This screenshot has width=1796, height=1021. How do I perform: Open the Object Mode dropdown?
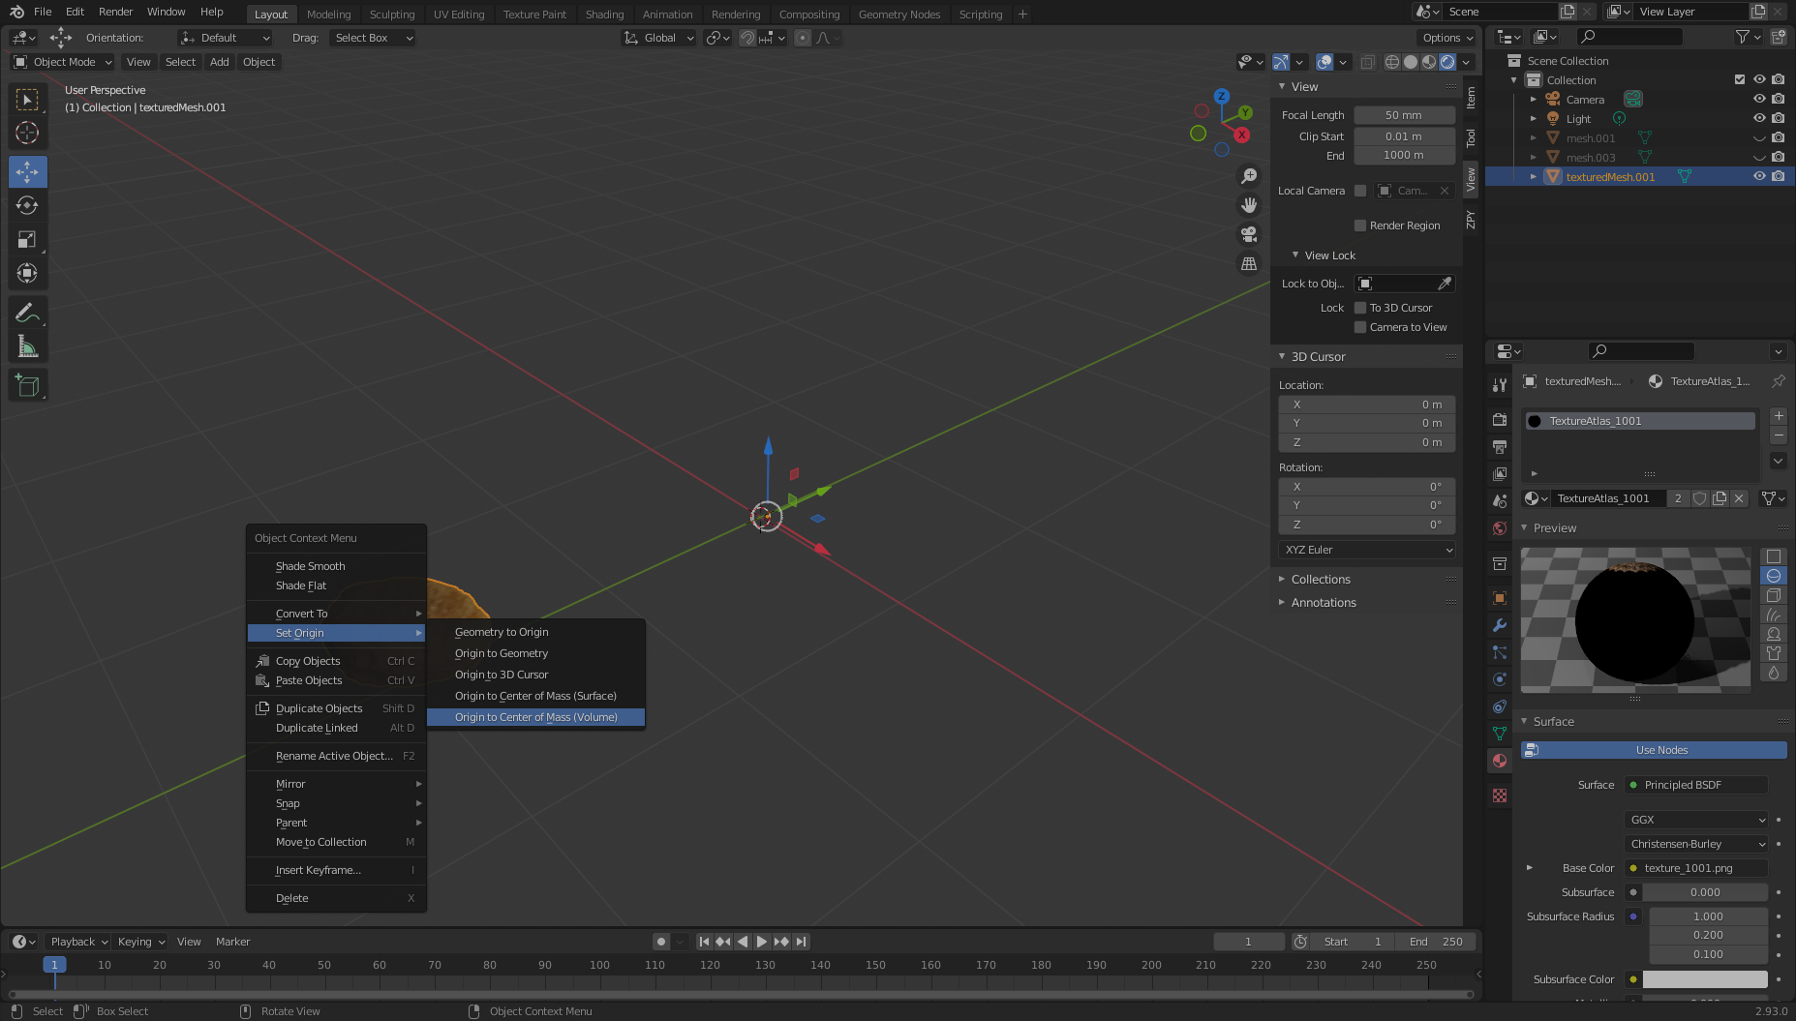[x=63, y=62]
